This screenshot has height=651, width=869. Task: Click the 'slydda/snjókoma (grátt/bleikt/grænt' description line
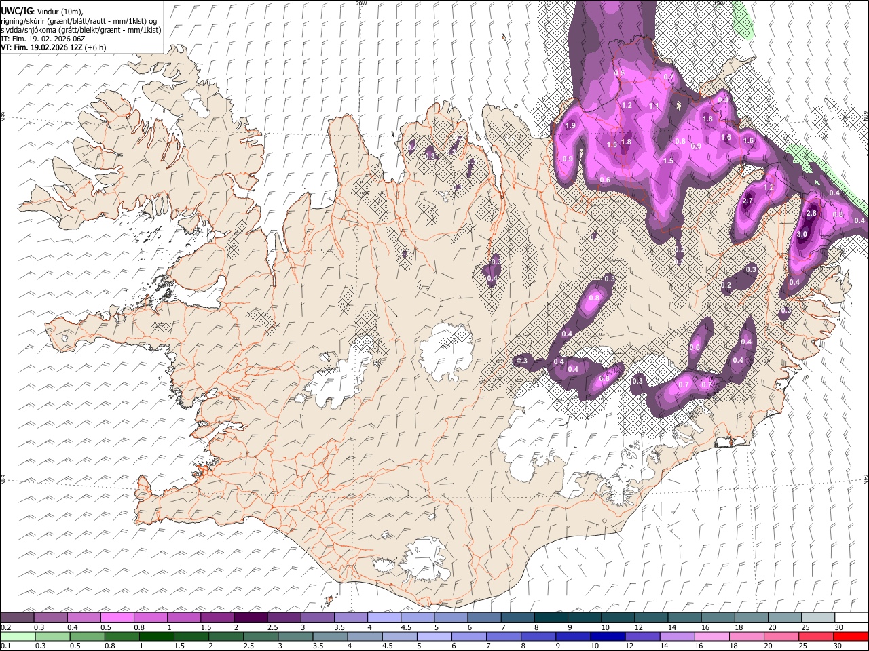click(x=81, y=30)
